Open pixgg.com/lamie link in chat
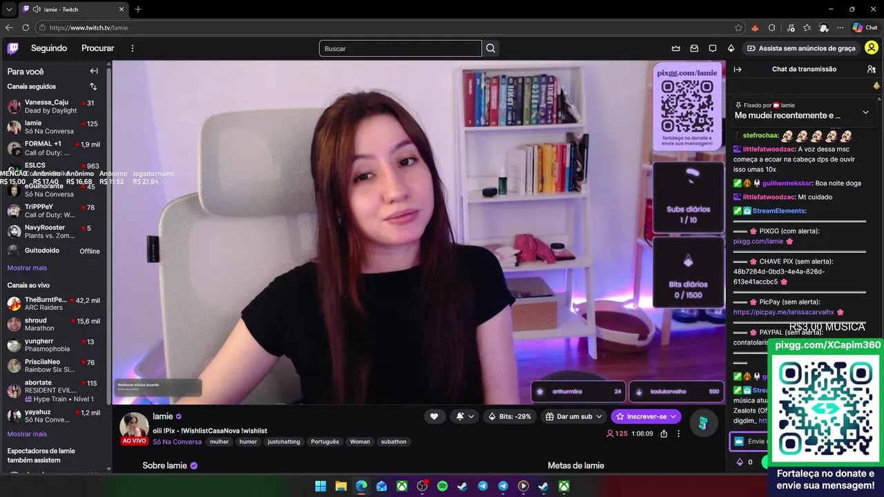Viewport: 884px width, 497px height. tap(758, 242)
